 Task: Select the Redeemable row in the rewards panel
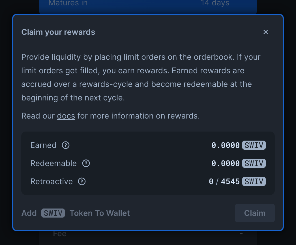pyautogui.click(x=148, y=163)
